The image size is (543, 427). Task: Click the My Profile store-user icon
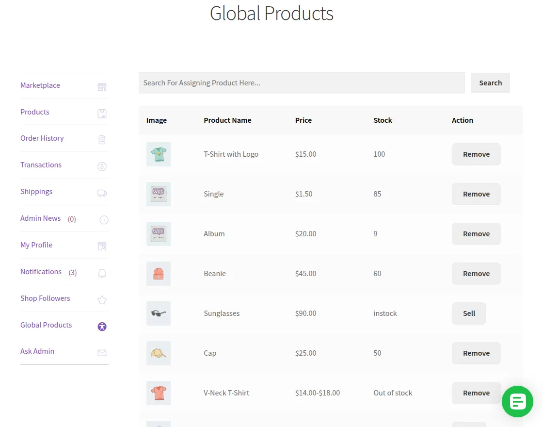tap(102, 246)
